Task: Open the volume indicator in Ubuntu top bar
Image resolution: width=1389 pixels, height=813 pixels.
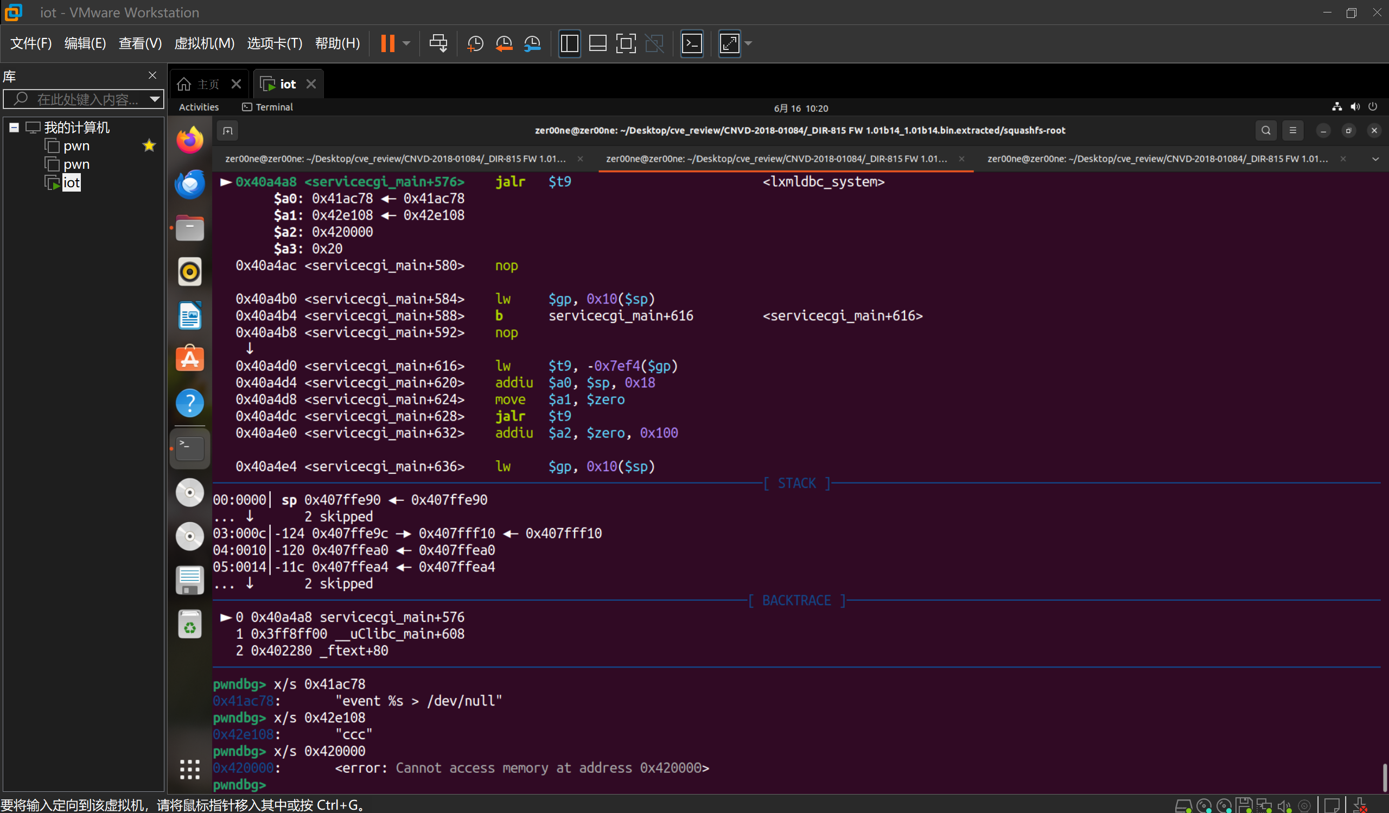Action: (x=1355, y=107)
